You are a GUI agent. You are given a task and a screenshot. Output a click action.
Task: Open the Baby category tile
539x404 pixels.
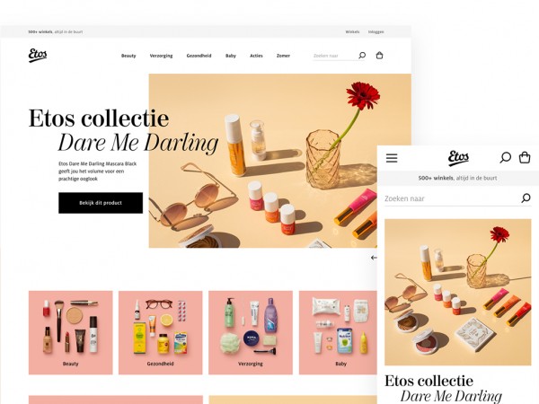click(x=338, y=332)
